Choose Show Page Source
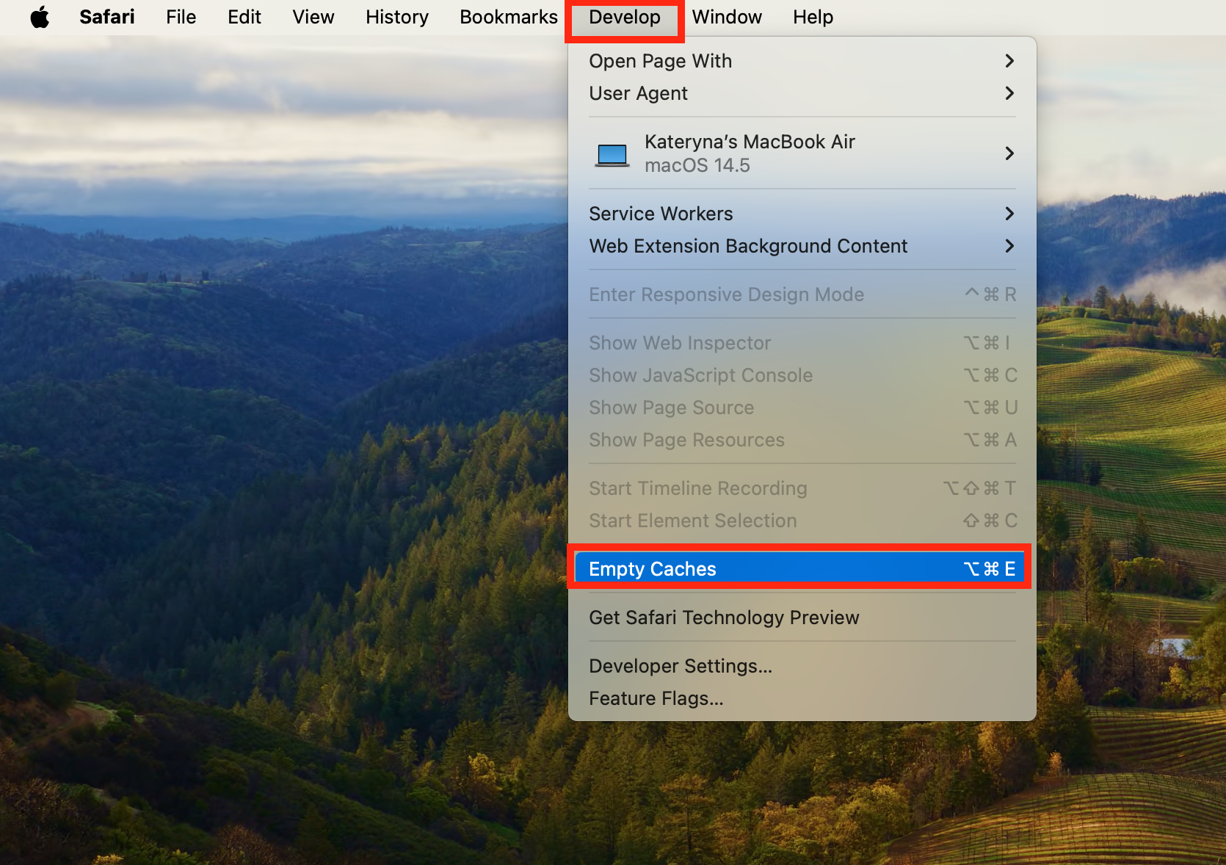Image resolution: width=1226 pixels, height=865 pixels. [x=802, y=408]
